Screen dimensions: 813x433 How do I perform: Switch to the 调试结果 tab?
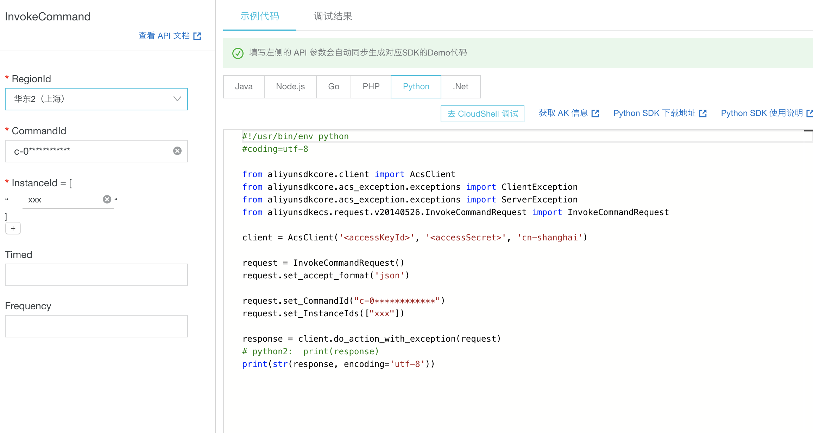pos(333,16)
